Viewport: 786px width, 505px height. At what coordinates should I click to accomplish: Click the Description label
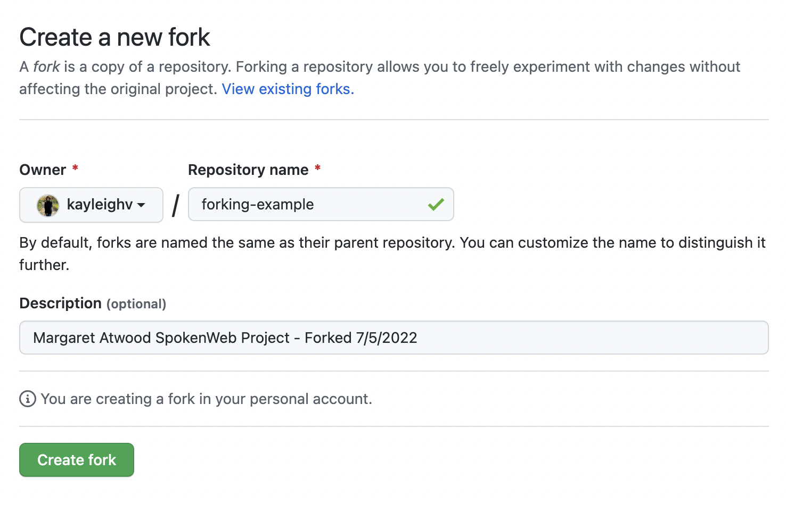[61, 303]
